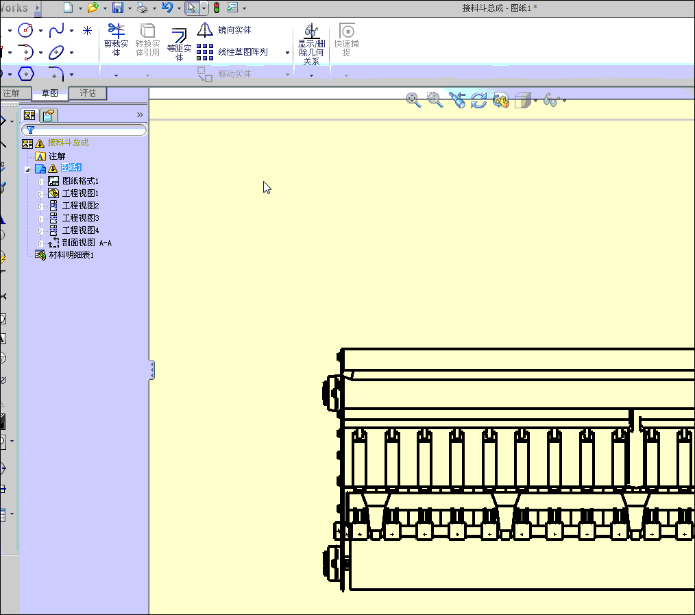Select the Polygon hexagon tool
The width and height of the screenshot is (695, 615).
tap(26, 73)
